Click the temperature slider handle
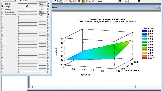 coord(28,12)
